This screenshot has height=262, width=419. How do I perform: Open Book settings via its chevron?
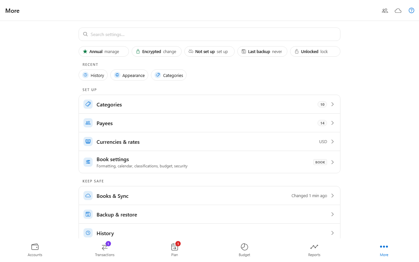333,162
